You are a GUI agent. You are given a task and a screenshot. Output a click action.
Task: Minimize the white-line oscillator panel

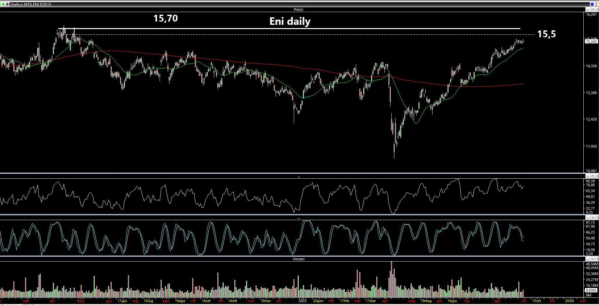[589, 176]
